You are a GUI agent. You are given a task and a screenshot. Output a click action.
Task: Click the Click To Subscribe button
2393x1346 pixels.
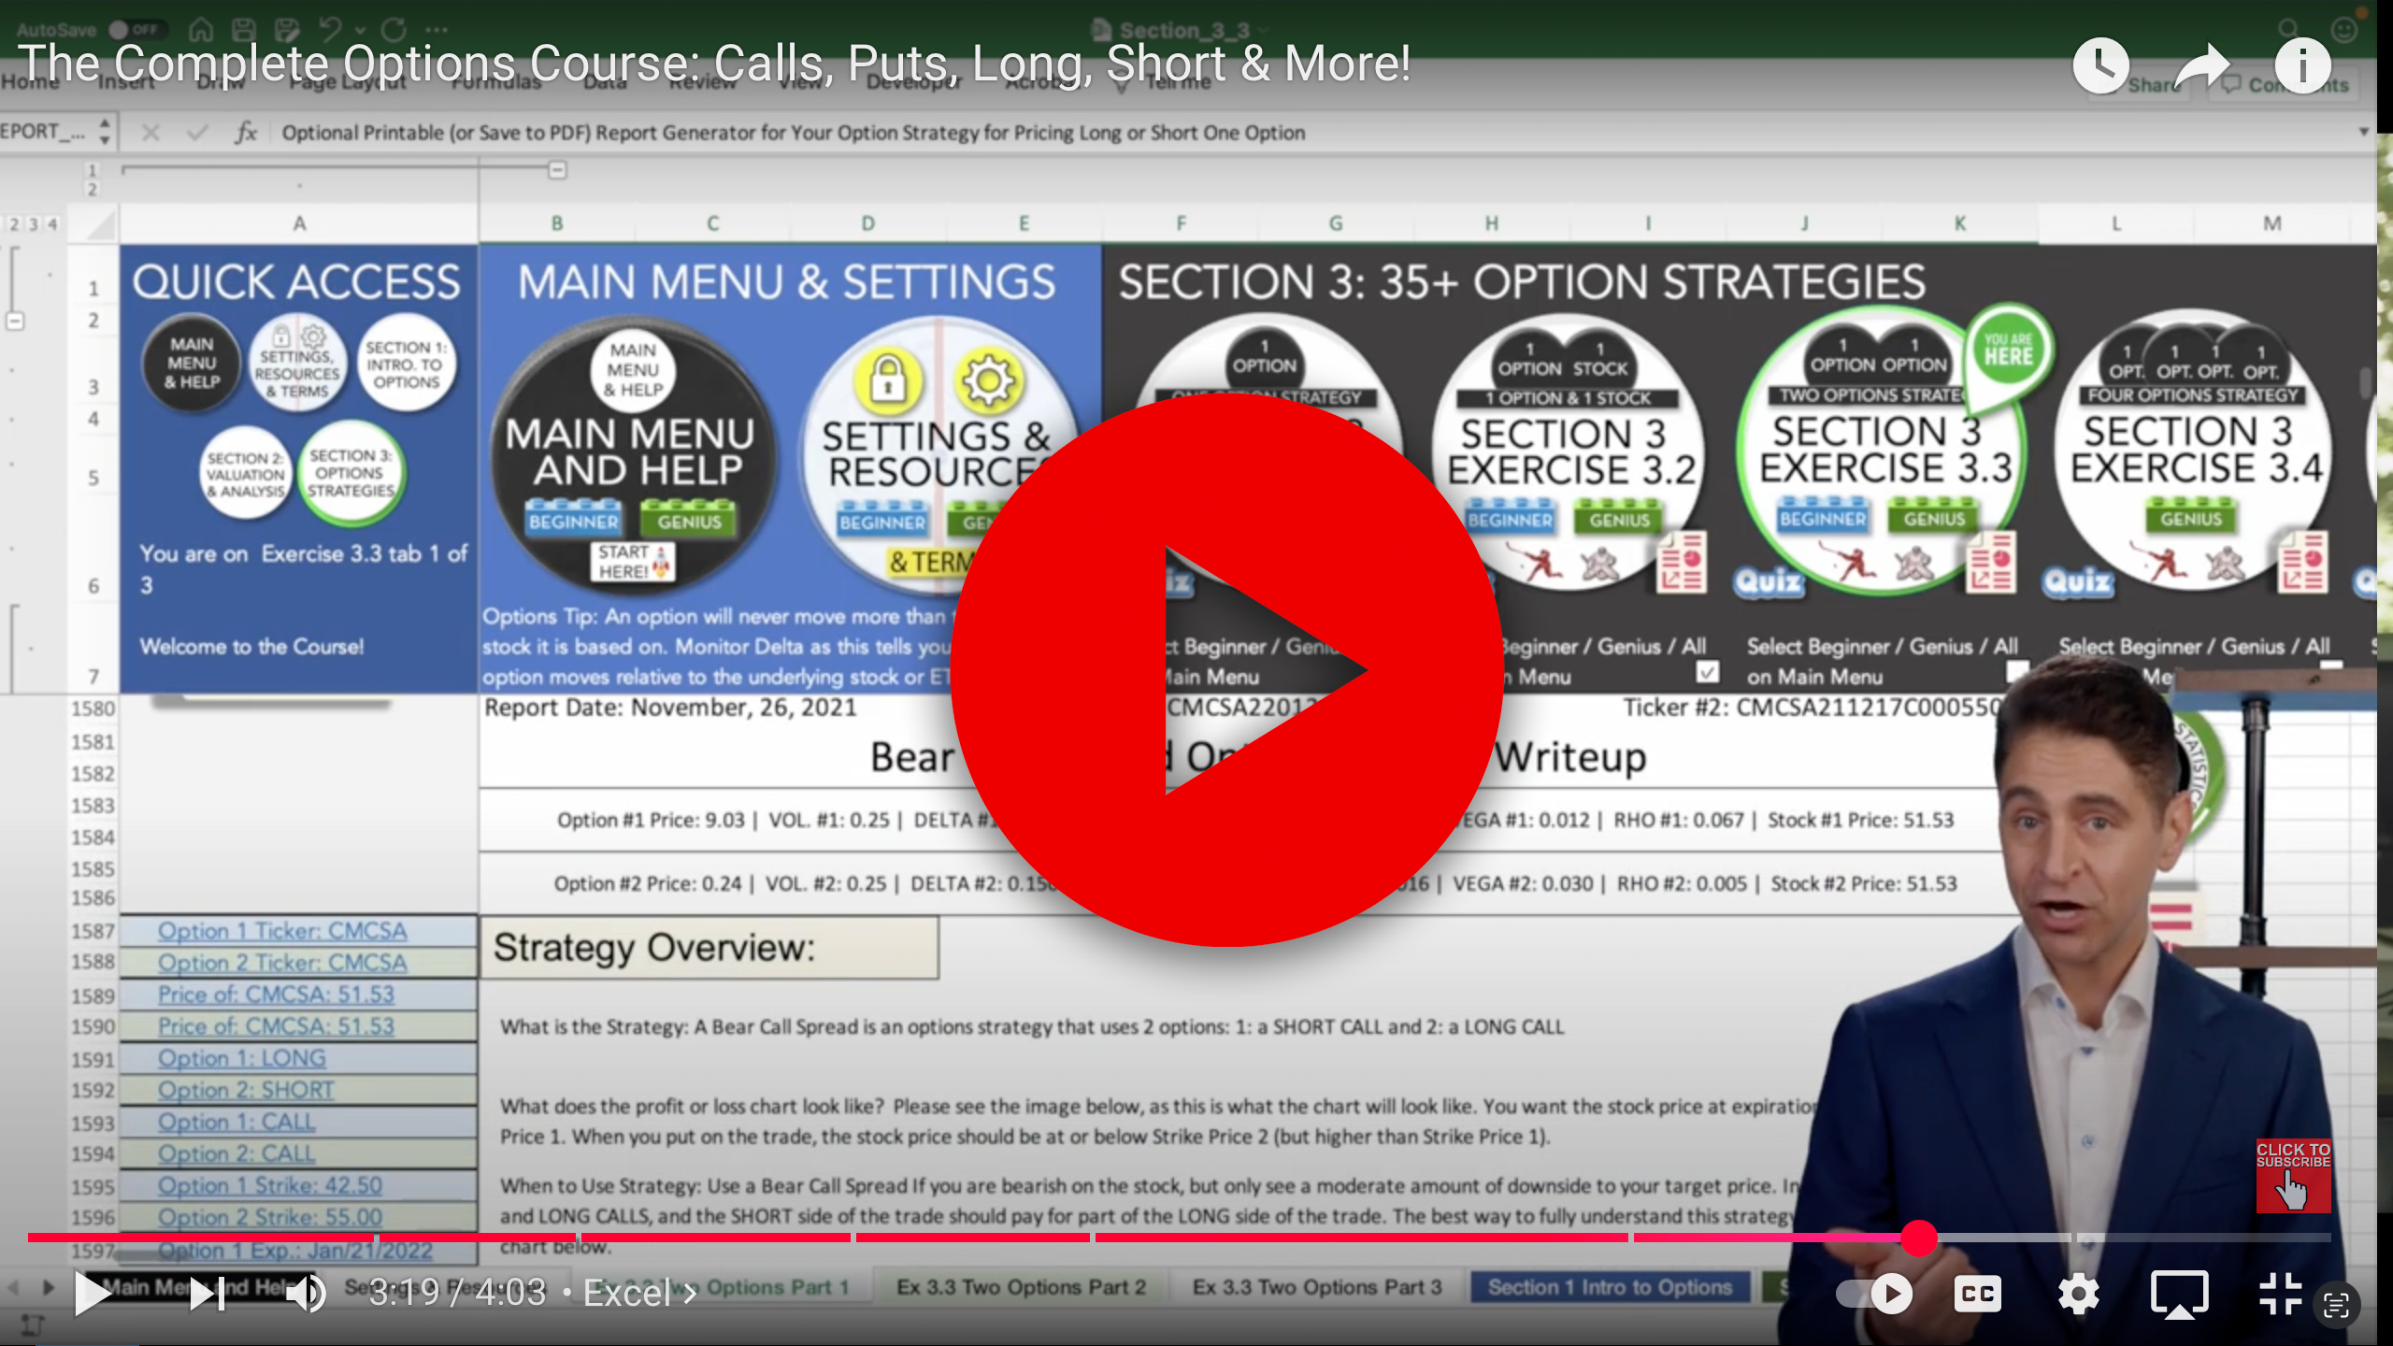[x=2292, y=1176]
